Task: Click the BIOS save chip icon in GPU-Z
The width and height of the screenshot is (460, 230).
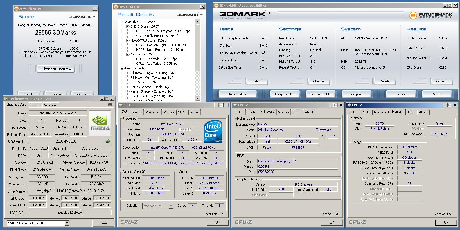Action: pos(108,141)
